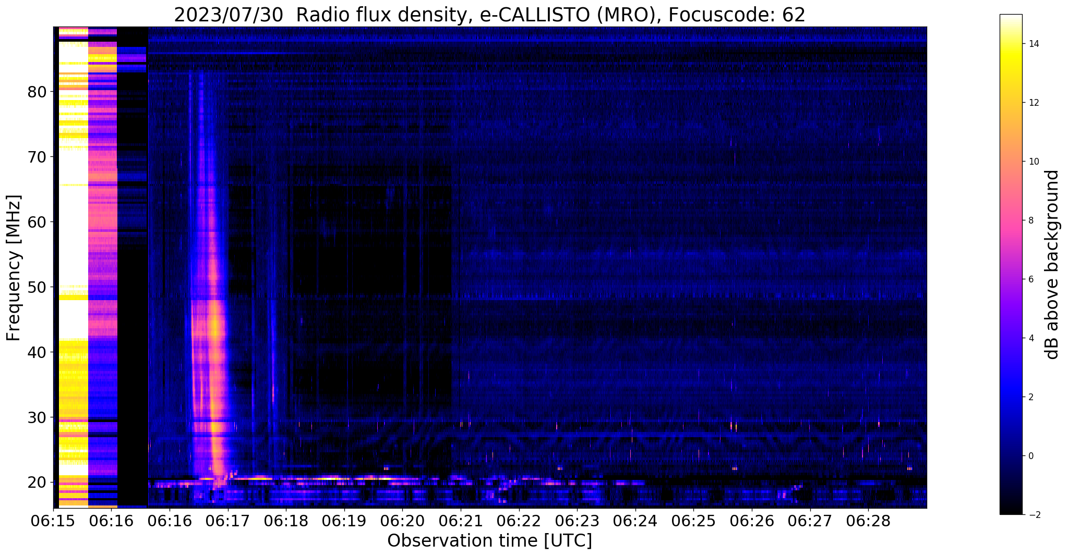Click the 0 dB colorbar tick label

click(1030, 456)
